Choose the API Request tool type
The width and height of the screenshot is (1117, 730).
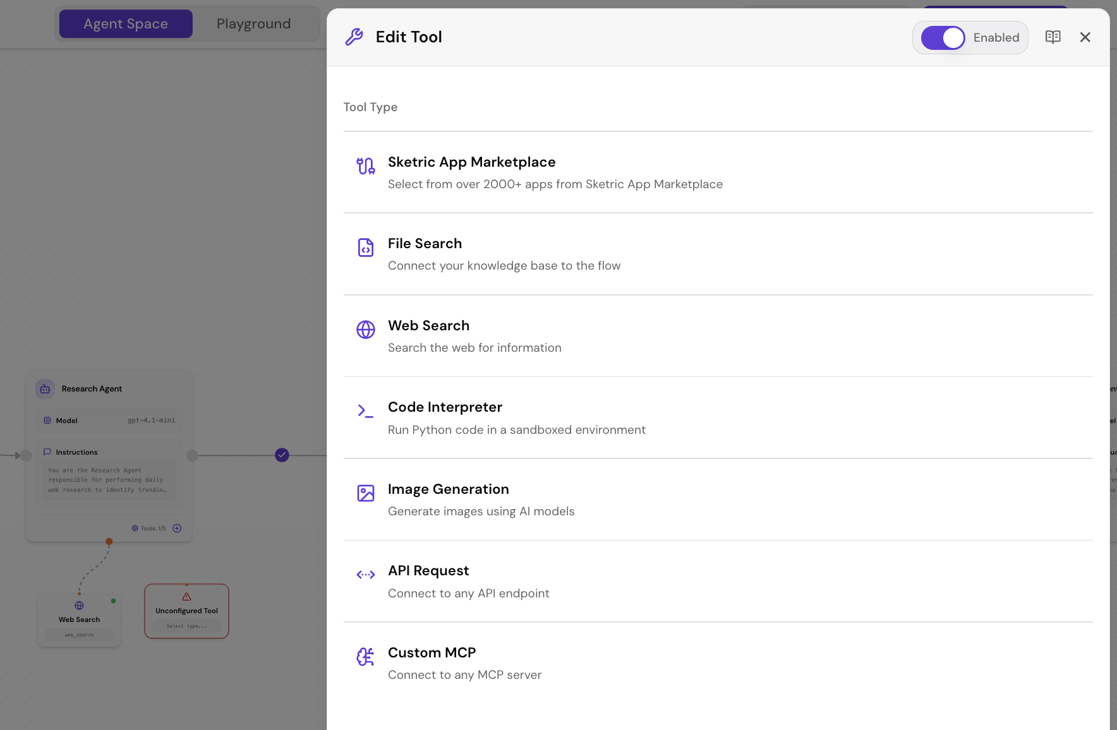[428, 570]
